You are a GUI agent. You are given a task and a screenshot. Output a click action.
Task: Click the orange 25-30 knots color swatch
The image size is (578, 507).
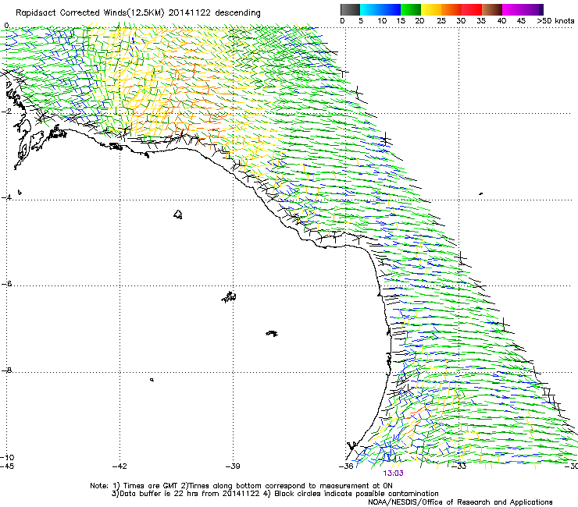coord(451,9)
